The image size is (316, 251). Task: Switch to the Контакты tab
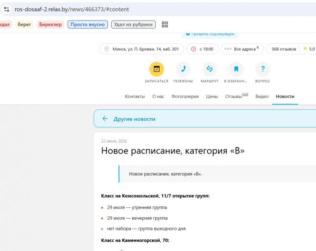(135, 97)
